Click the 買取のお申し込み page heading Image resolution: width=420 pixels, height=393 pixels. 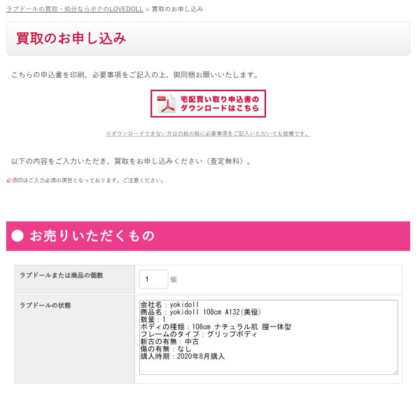click(71, 39)
